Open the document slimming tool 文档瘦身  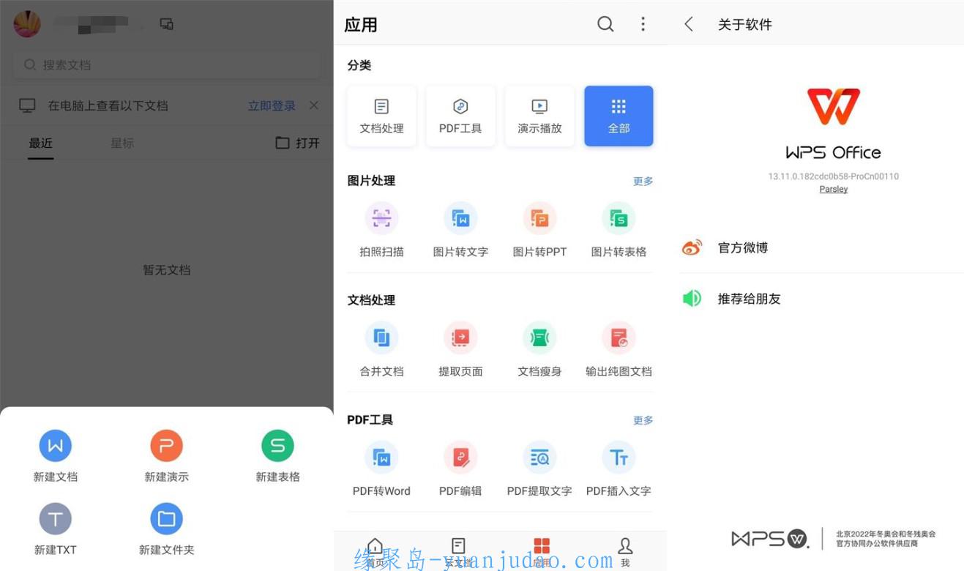click(539, 337)
